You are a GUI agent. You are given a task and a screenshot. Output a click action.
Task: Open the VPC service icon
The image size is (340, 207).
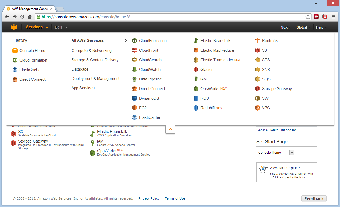[x=257, y=108]
